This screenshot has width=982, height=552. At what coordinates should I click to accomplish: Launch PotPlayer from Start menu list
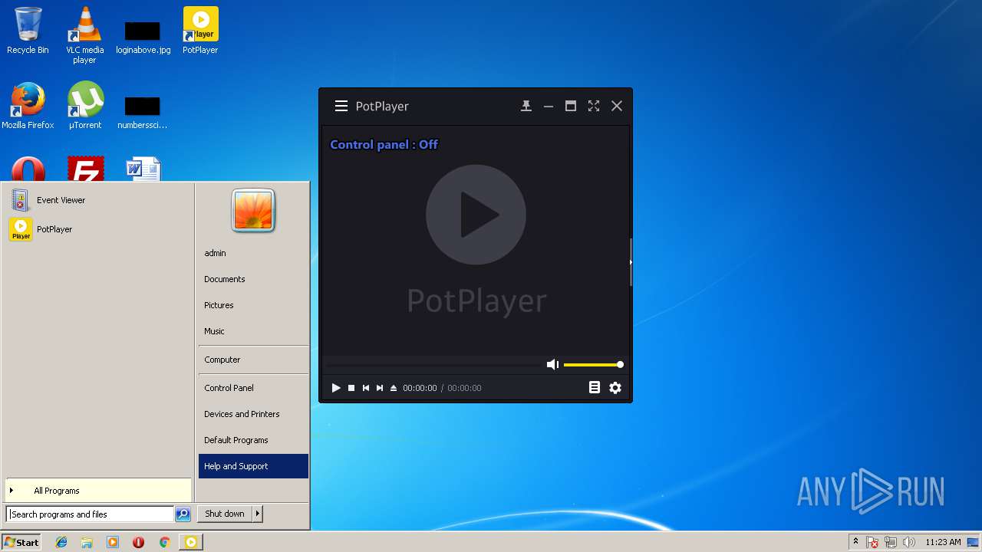(x=97, y=229)
